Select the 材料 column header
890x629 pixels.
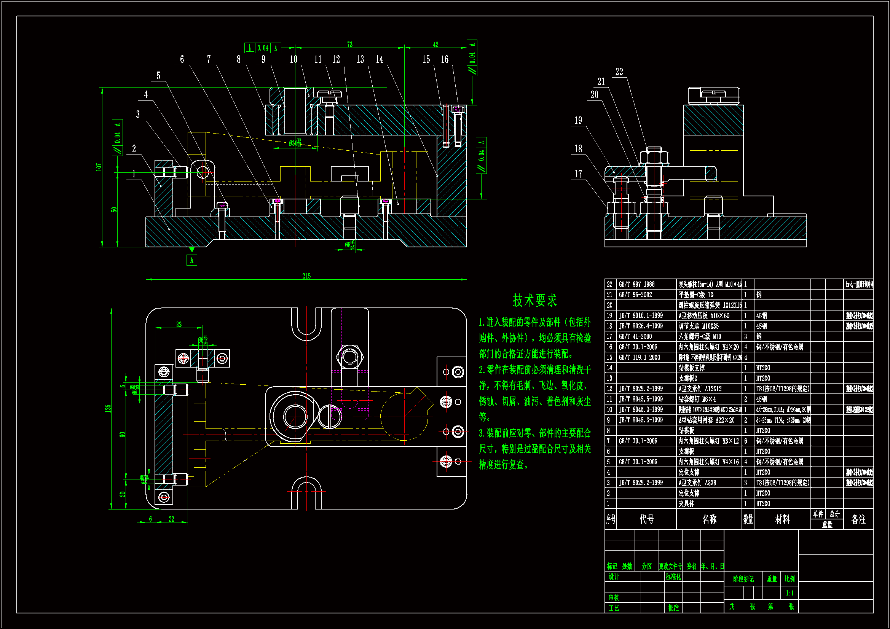(782, 519)
